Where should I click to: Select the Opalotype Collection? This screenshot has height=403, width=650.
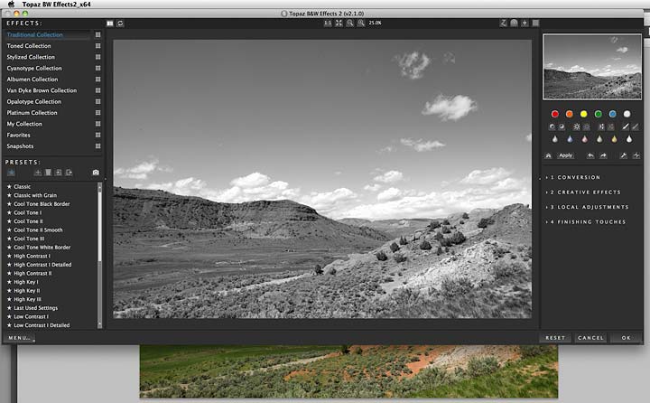click(x=33, y=102)
